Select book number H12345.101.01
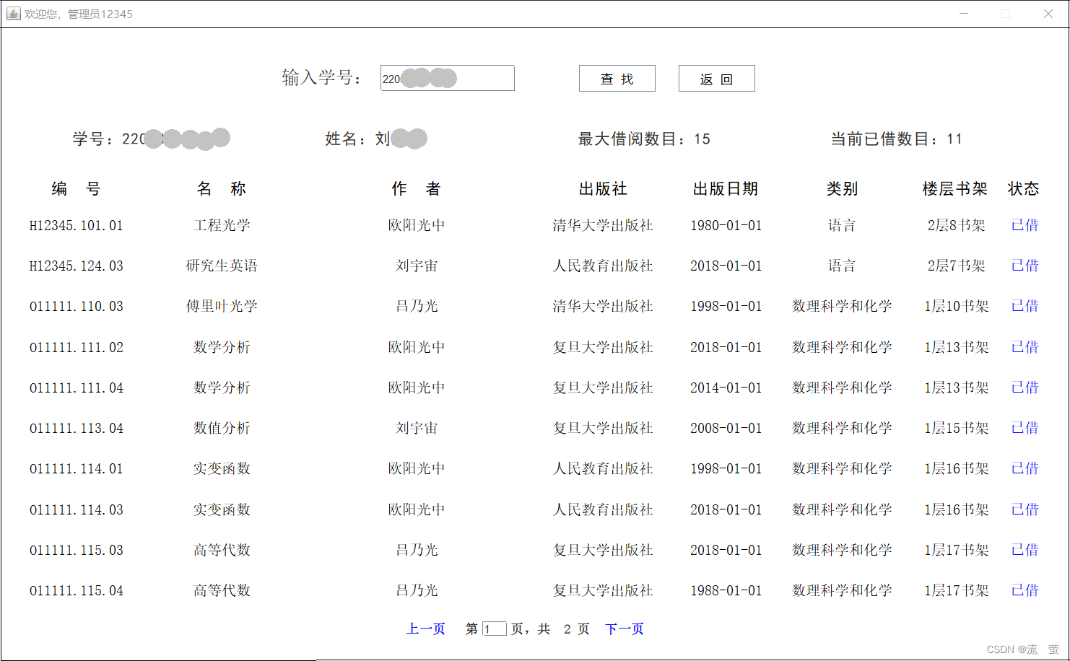 (x=77, y=225)
